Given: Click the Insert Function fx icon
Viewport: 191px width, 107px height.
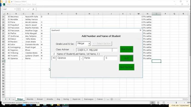Looking at the screenshot, I should click(33, 9).
